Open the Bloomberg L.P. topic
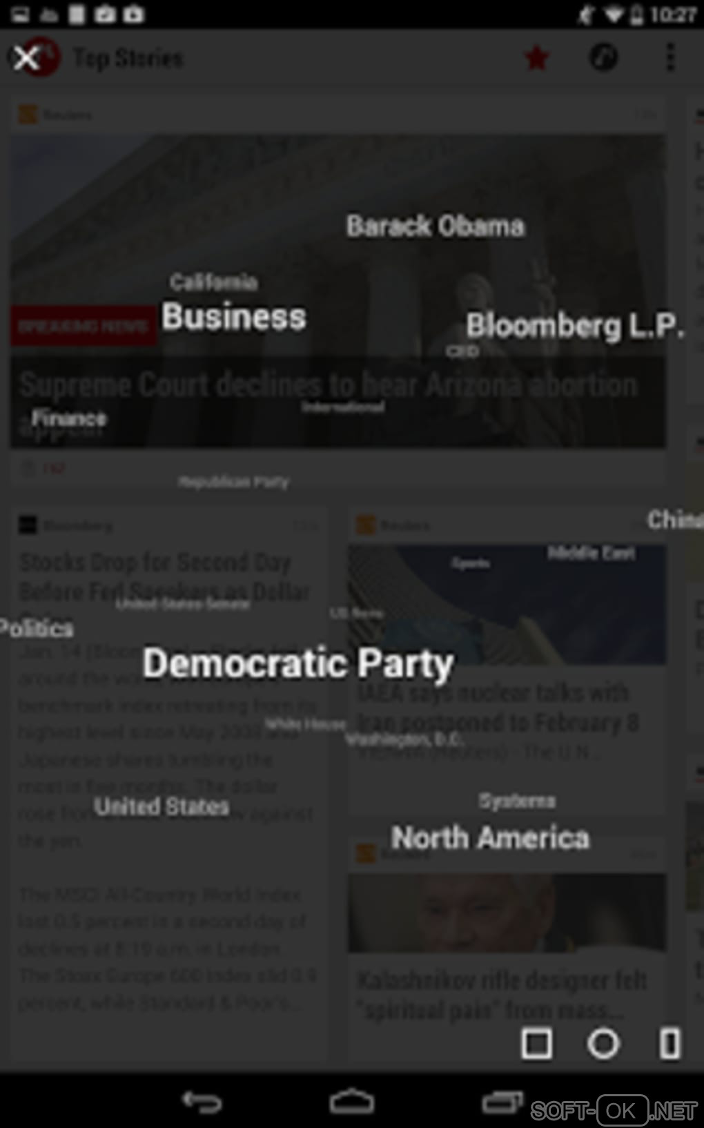 point(575,326)
